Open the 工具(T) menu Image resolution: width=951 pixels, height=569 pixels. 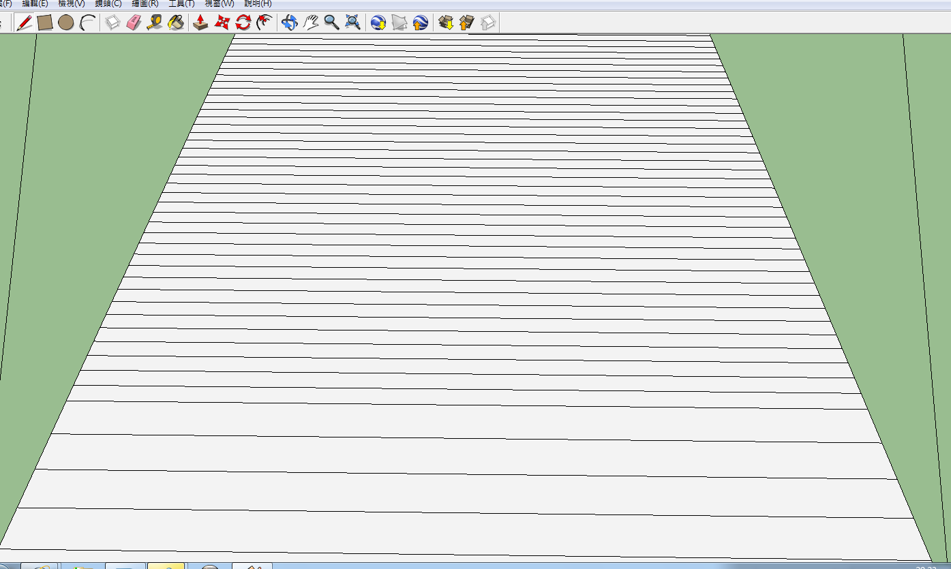pyautogui.click(x=182, y=4)
